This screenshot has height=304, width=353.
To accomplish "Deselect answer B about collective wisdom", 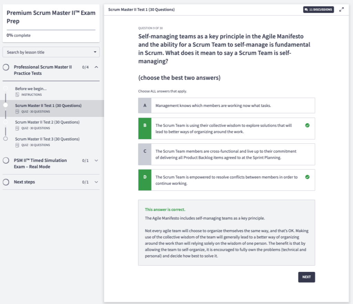I will tap(226, 128).
